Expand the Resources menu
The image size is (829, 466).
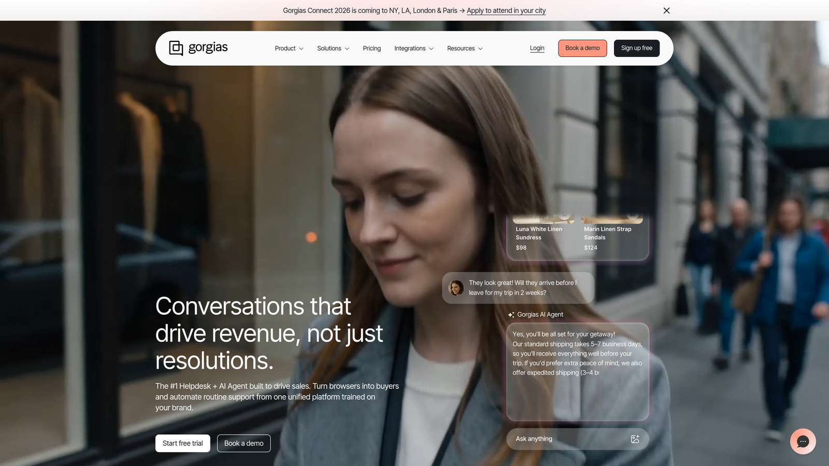tap(464, 48)
